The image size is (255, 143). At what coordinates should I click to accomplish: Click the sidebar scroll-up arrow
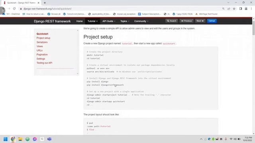coord(78,31)
